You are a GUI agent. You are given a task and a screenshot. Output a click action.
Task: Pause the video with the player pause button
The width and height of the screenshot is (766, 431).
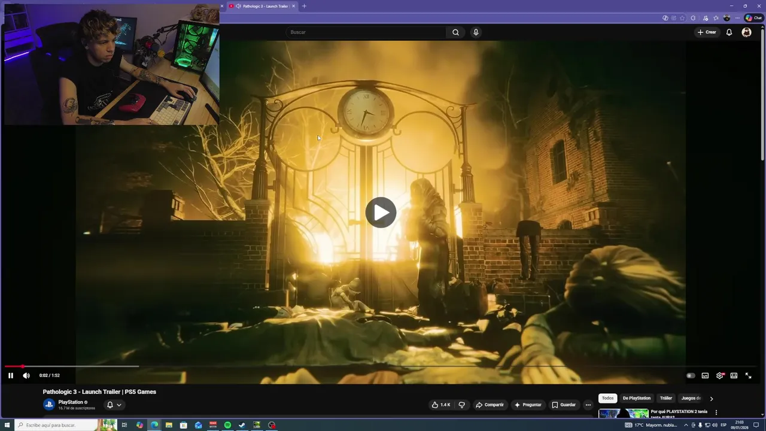click(x=11, y=375)
